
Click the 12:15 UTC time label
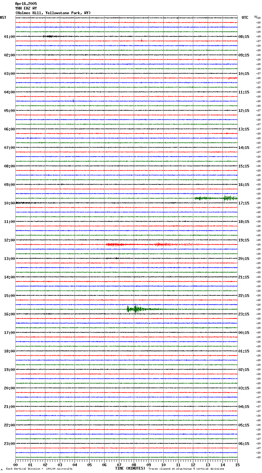(244, 111)
